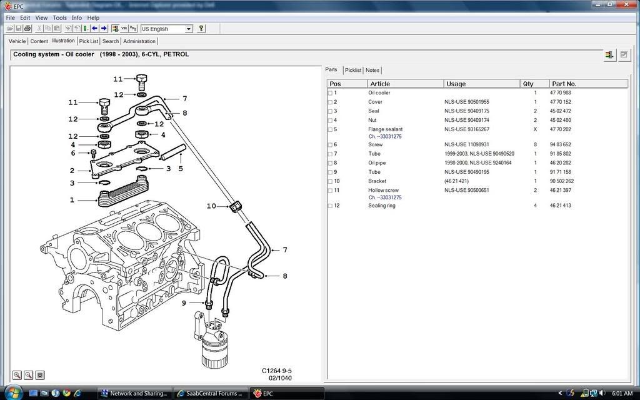Expand the language list with its dropdown arrow
The image size is (640, 400).
click(x=190, y=29)
